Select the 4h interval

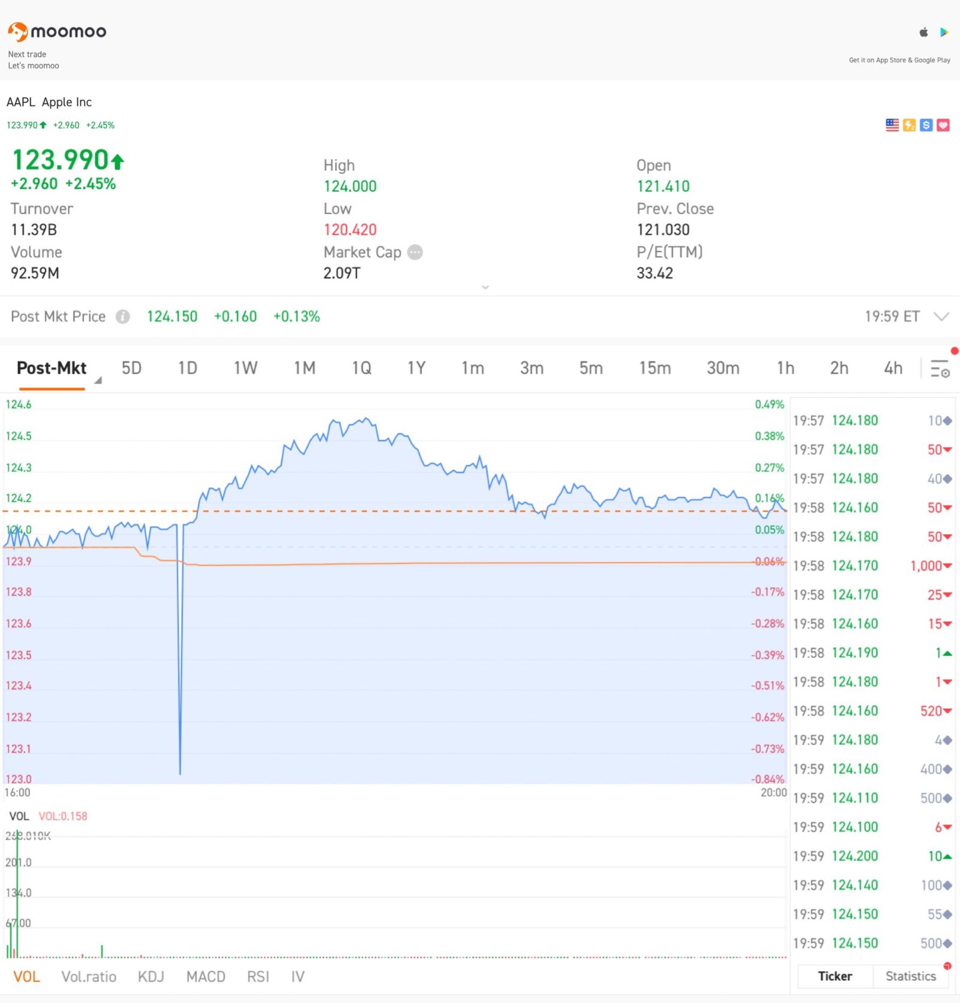[x=893, y=368]
